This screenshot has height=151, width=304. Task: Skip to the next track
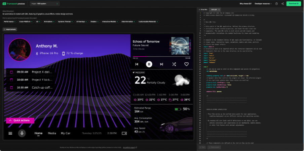click(161, 64)
